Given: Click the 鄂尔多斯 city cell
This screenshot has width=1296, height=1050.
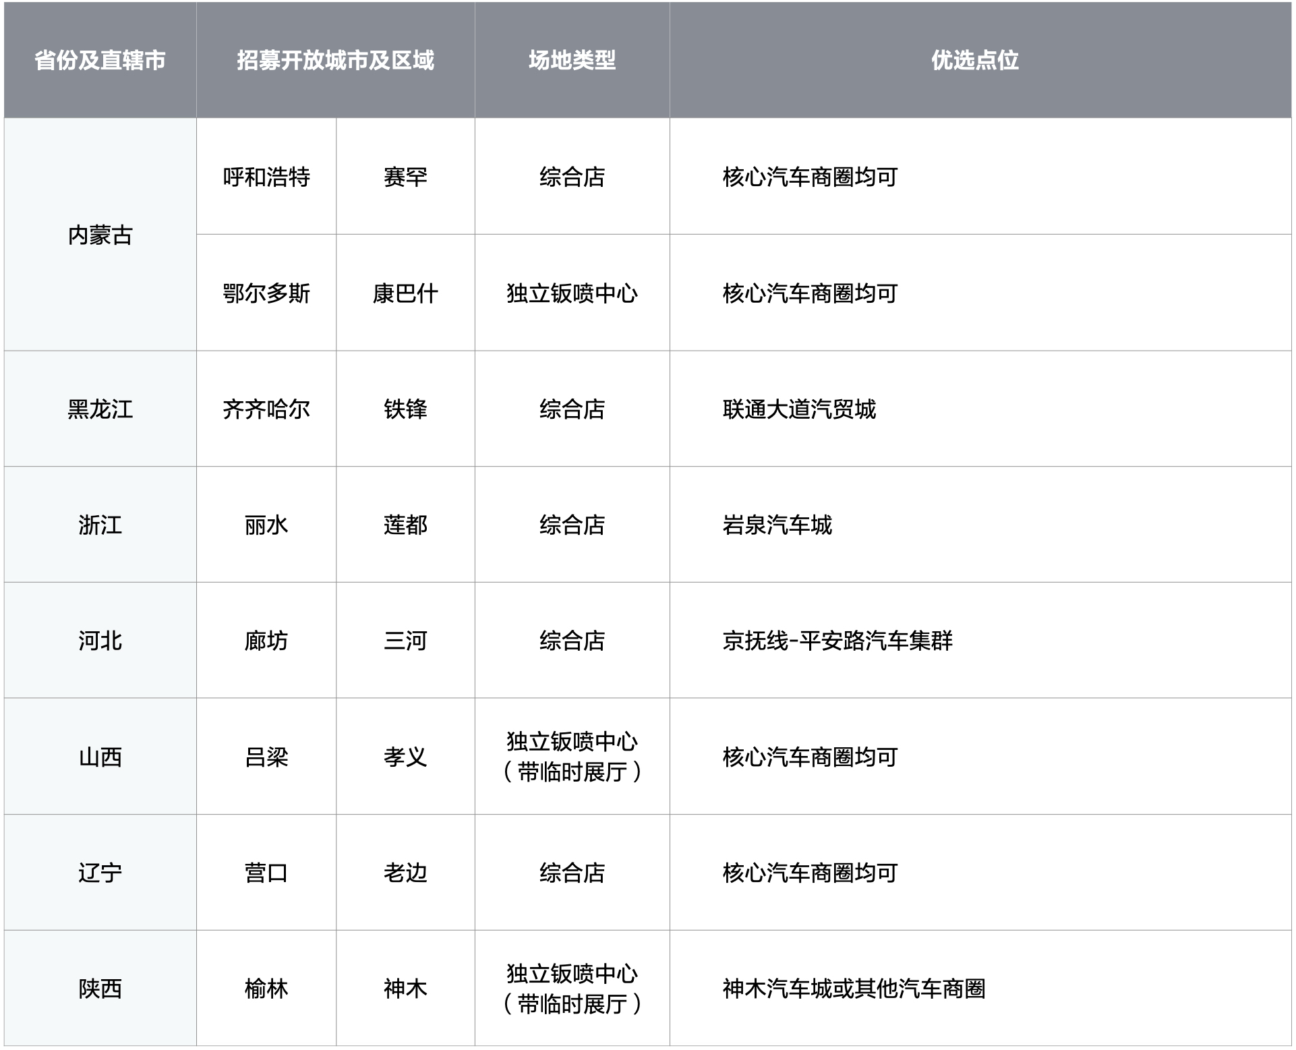Looking at the screenshot, I should 266,293.
